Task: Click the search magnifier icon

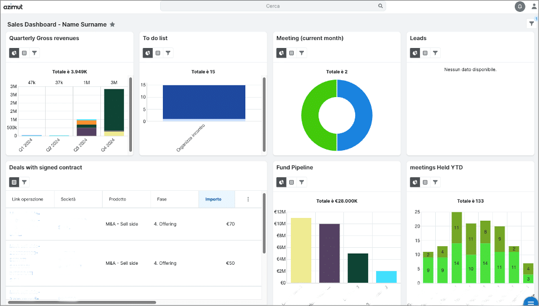Action: tap(381, 6)
